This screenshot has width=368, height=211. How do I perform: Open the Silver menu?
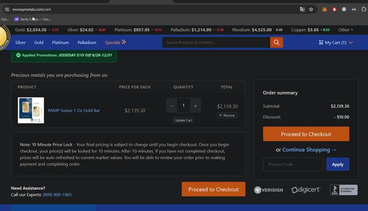point(21,42)
